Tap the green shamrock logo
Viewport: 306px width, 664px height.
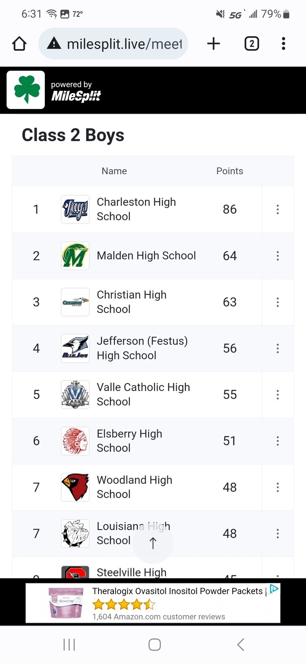26,90
